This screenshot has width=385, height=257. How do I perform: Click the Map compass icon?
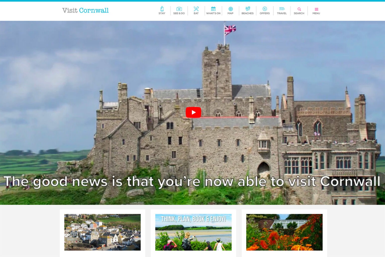click(x=231, y=9)
